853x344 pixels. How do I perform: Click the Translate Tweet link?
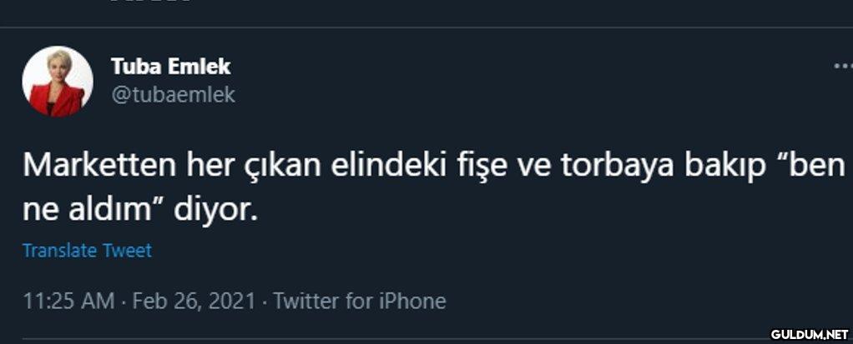tap(87, 250)
